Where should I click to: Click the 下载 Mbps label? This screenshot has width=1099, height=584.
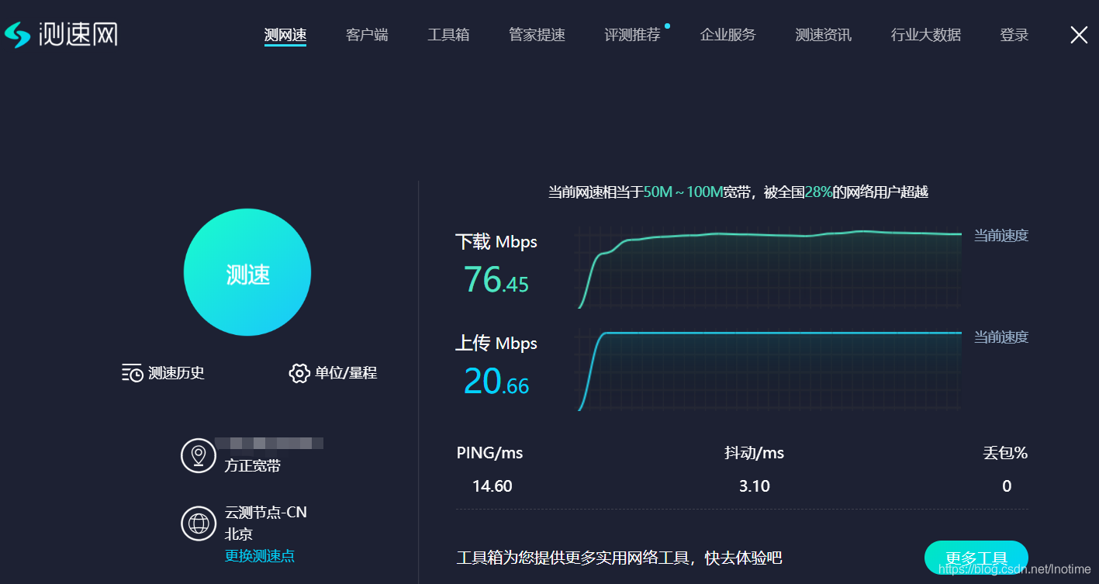(496, 242)
